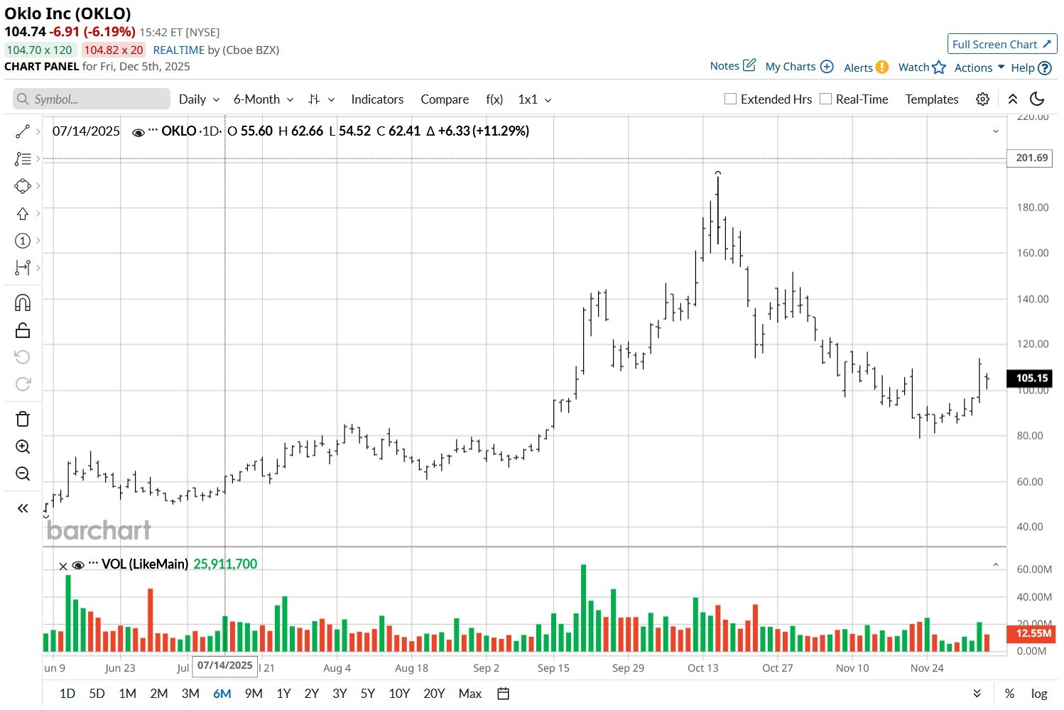Select the Max time range
The height and width of the screenshot is (710, 1064).
tap(470, 694)
